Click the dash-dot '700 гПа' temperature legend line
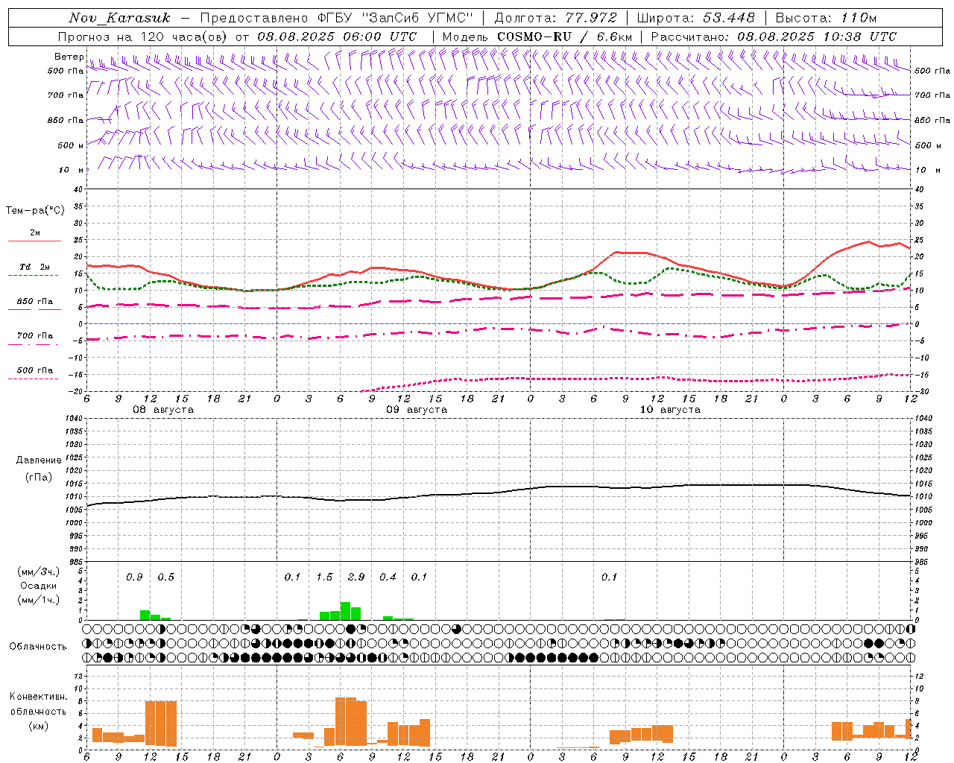The height and width of the screenshot is (763, 954). pos(33,344)
